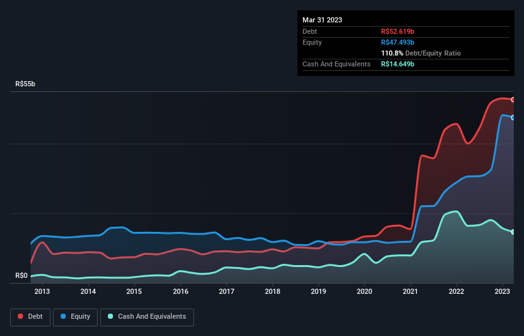Select the teal Cash endpoint marker
Viewport: 524px width, 336px height.
coord(513,232)
